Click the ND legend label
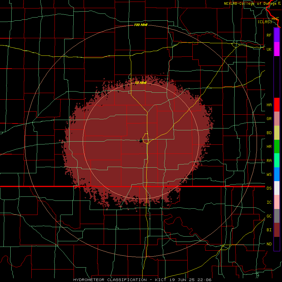This screenshot has height=282, width=282. tap(269, 244)
